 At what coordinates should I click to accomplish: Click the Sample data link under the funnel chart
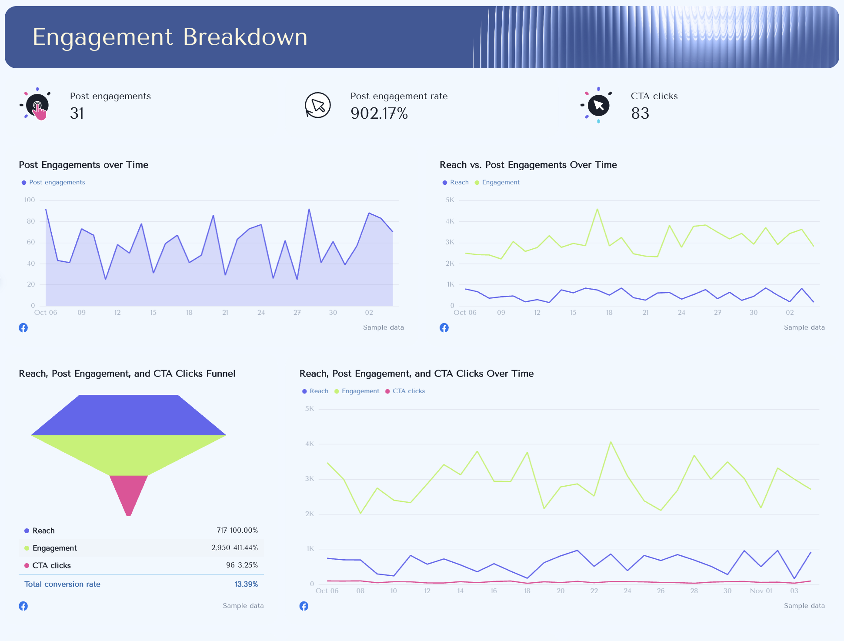pos(243,605)
